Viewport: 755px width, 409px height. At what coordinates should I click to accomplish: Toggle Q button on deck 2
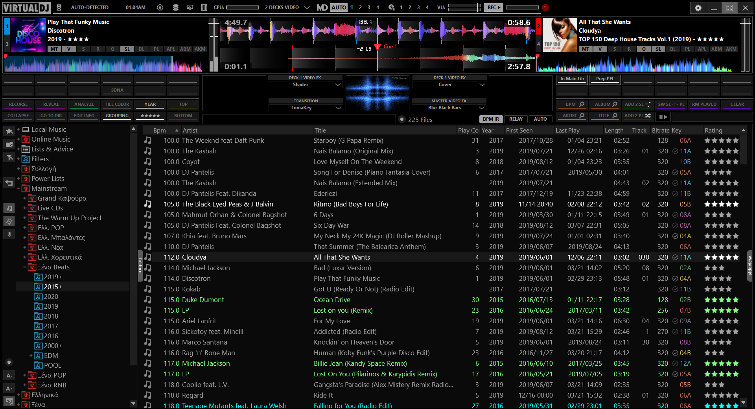click(x=644, y=49)
